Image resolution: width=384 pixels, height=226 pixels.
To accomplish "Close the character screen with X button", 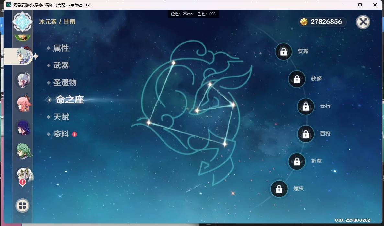I will (x=363, y=22).
